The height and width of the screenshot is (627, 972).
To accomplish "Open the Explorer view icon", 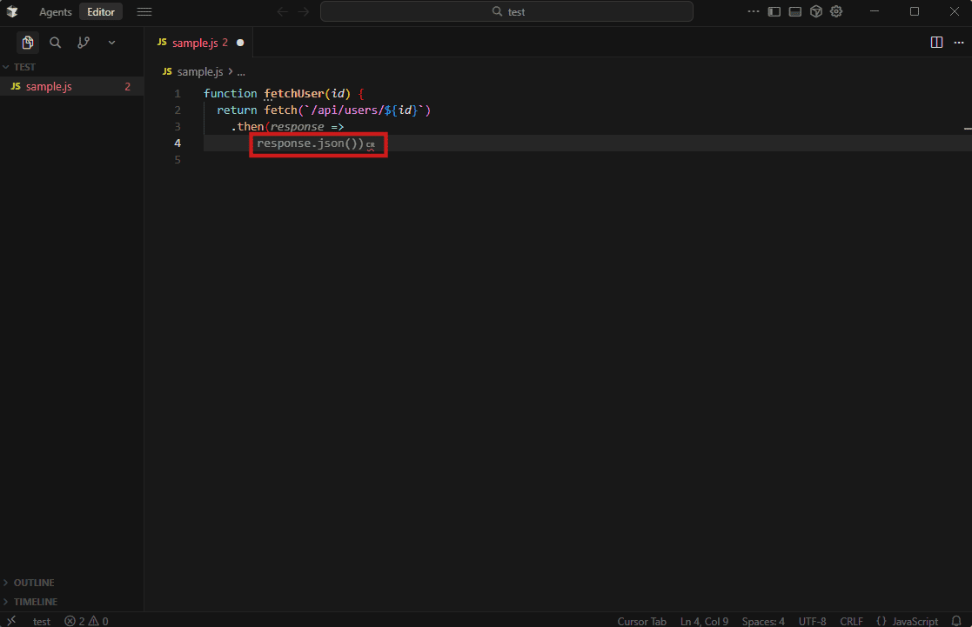I will coord(28,43).
